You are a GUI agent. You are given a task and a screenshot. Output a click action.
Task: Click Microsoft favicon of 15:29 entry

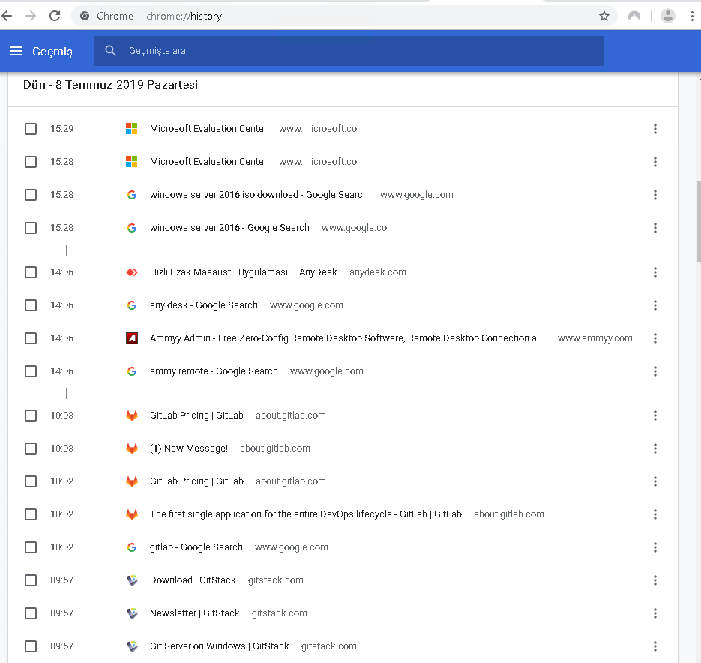pyautogui.click(x=131, y=129)
